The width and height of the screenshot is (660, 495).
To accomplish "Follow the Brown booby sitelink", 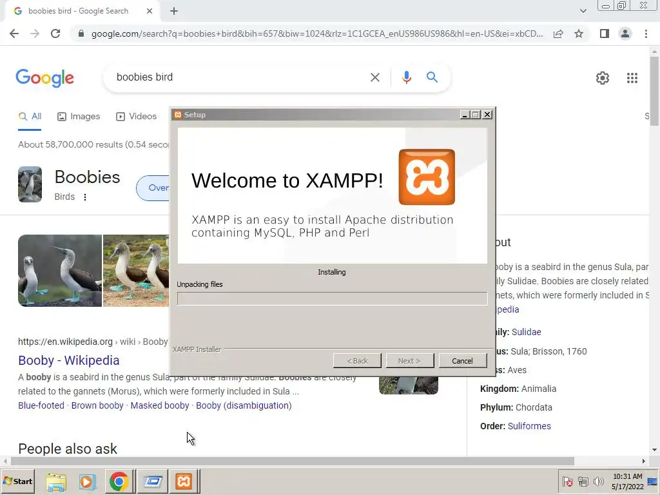I will [97, 405].
